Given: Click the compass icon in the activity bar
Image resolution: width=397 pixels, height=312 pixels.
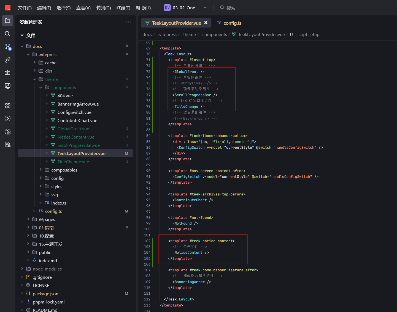Looking at the screenshot, I should coord(8,118).
